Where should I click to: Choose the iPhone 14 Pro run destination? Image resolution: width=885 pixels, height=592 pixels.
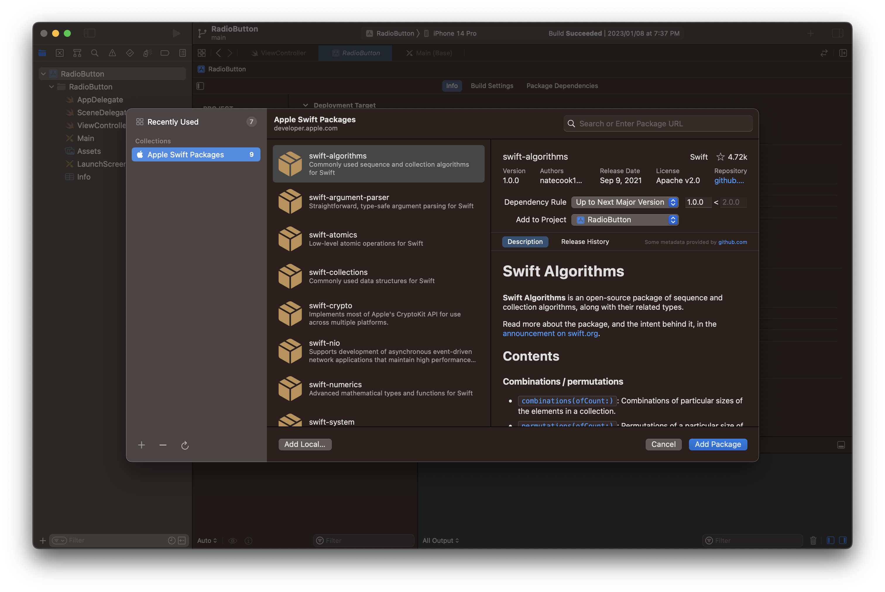coord(450,33)
